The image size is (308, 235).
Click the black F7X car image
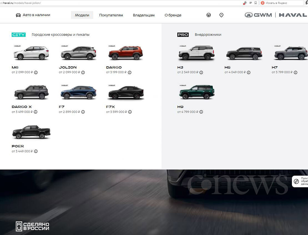(x=126, y=93)
